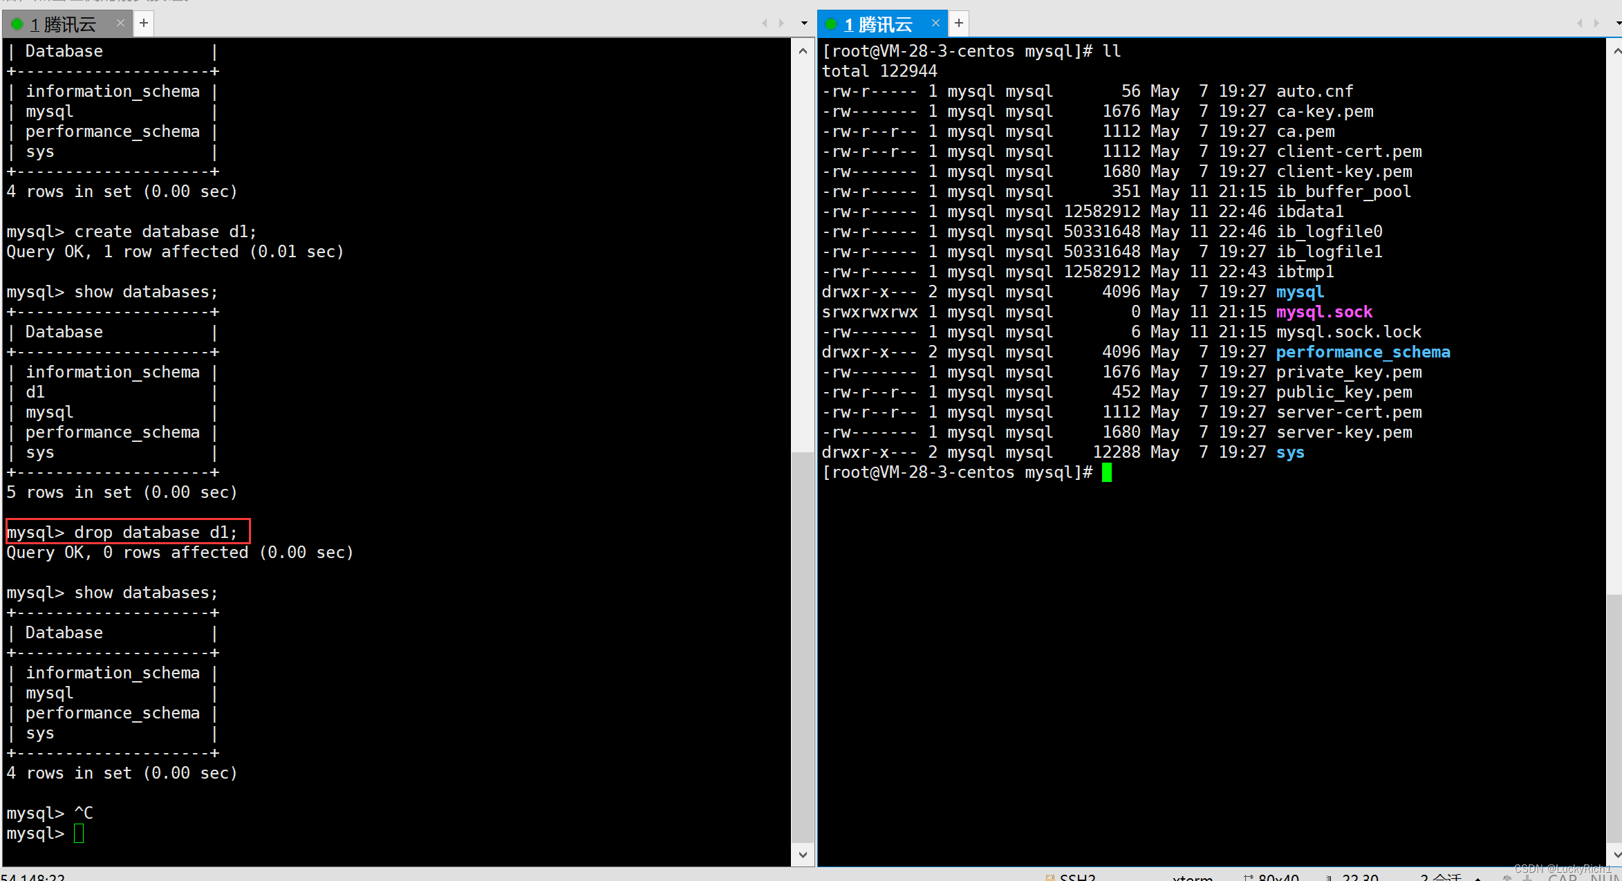
Task: Click left pane previous-tab arrow
Action: [765, 24]
